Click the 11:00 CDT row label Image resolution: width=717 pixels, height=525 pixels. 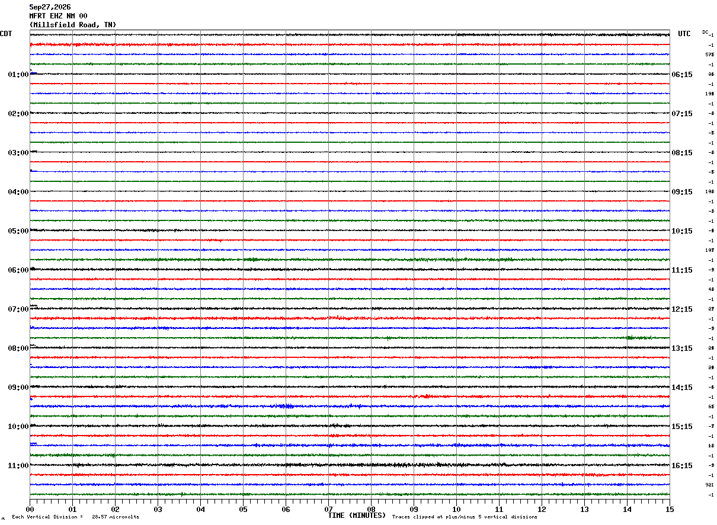[18, 466]
